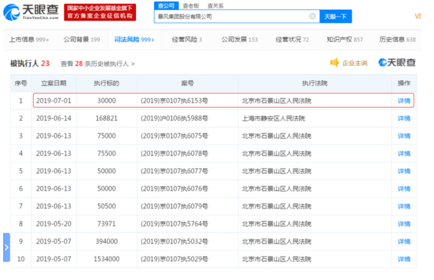This screenshot has width=434, height=280.
Task: Switch to the 查老板 search tab
Action: (191, 6)
